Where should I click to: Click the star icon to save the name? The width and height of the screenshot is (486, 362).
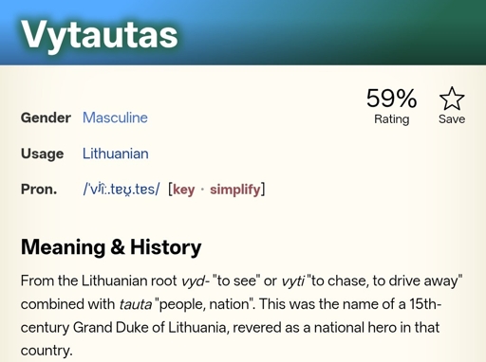(452, 99)
